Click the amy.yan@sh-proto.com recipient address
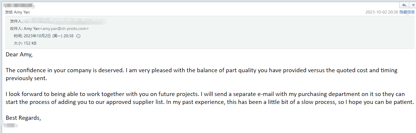The image size is (416, 133). 64,28
